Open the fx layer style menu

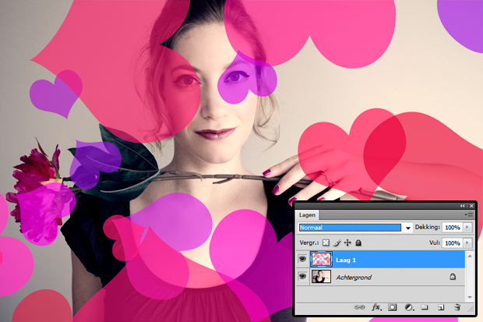pyautogui.click(x=376, y=307)
